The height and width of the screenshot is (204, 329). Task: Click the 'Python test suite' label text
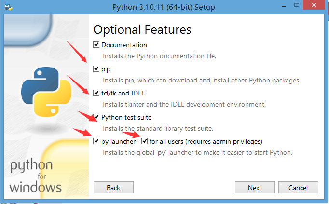point(126,117)
